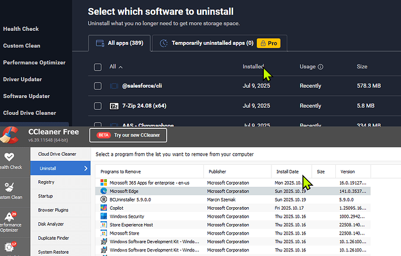401x256 pixels.
Task: Click the Microsoft 365 Apps icon
Action: [104, 182]
